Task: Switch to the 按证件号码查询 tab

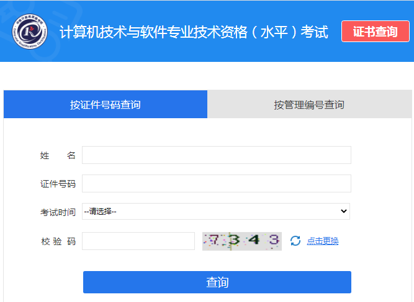Action: coord(106,105)
